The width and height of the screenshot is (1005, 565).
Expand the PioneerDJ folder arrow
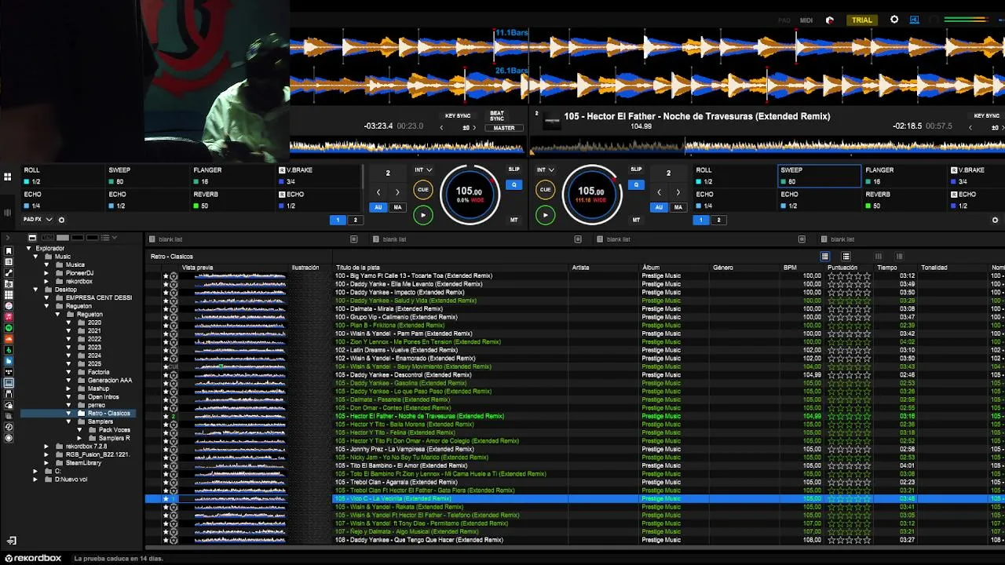tap(46, 273)
